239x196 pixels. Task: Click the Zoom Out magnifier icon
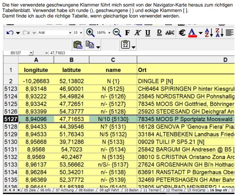click(x=117, y=32)
